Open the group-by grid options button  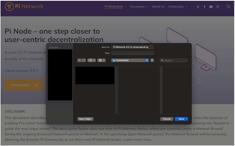(101, 60)
